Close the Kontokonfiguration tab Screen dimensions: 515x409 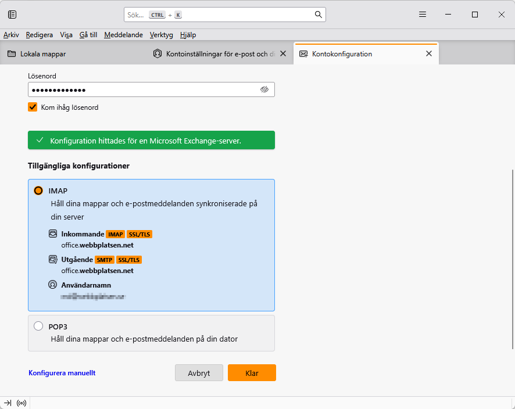point(428,53)
